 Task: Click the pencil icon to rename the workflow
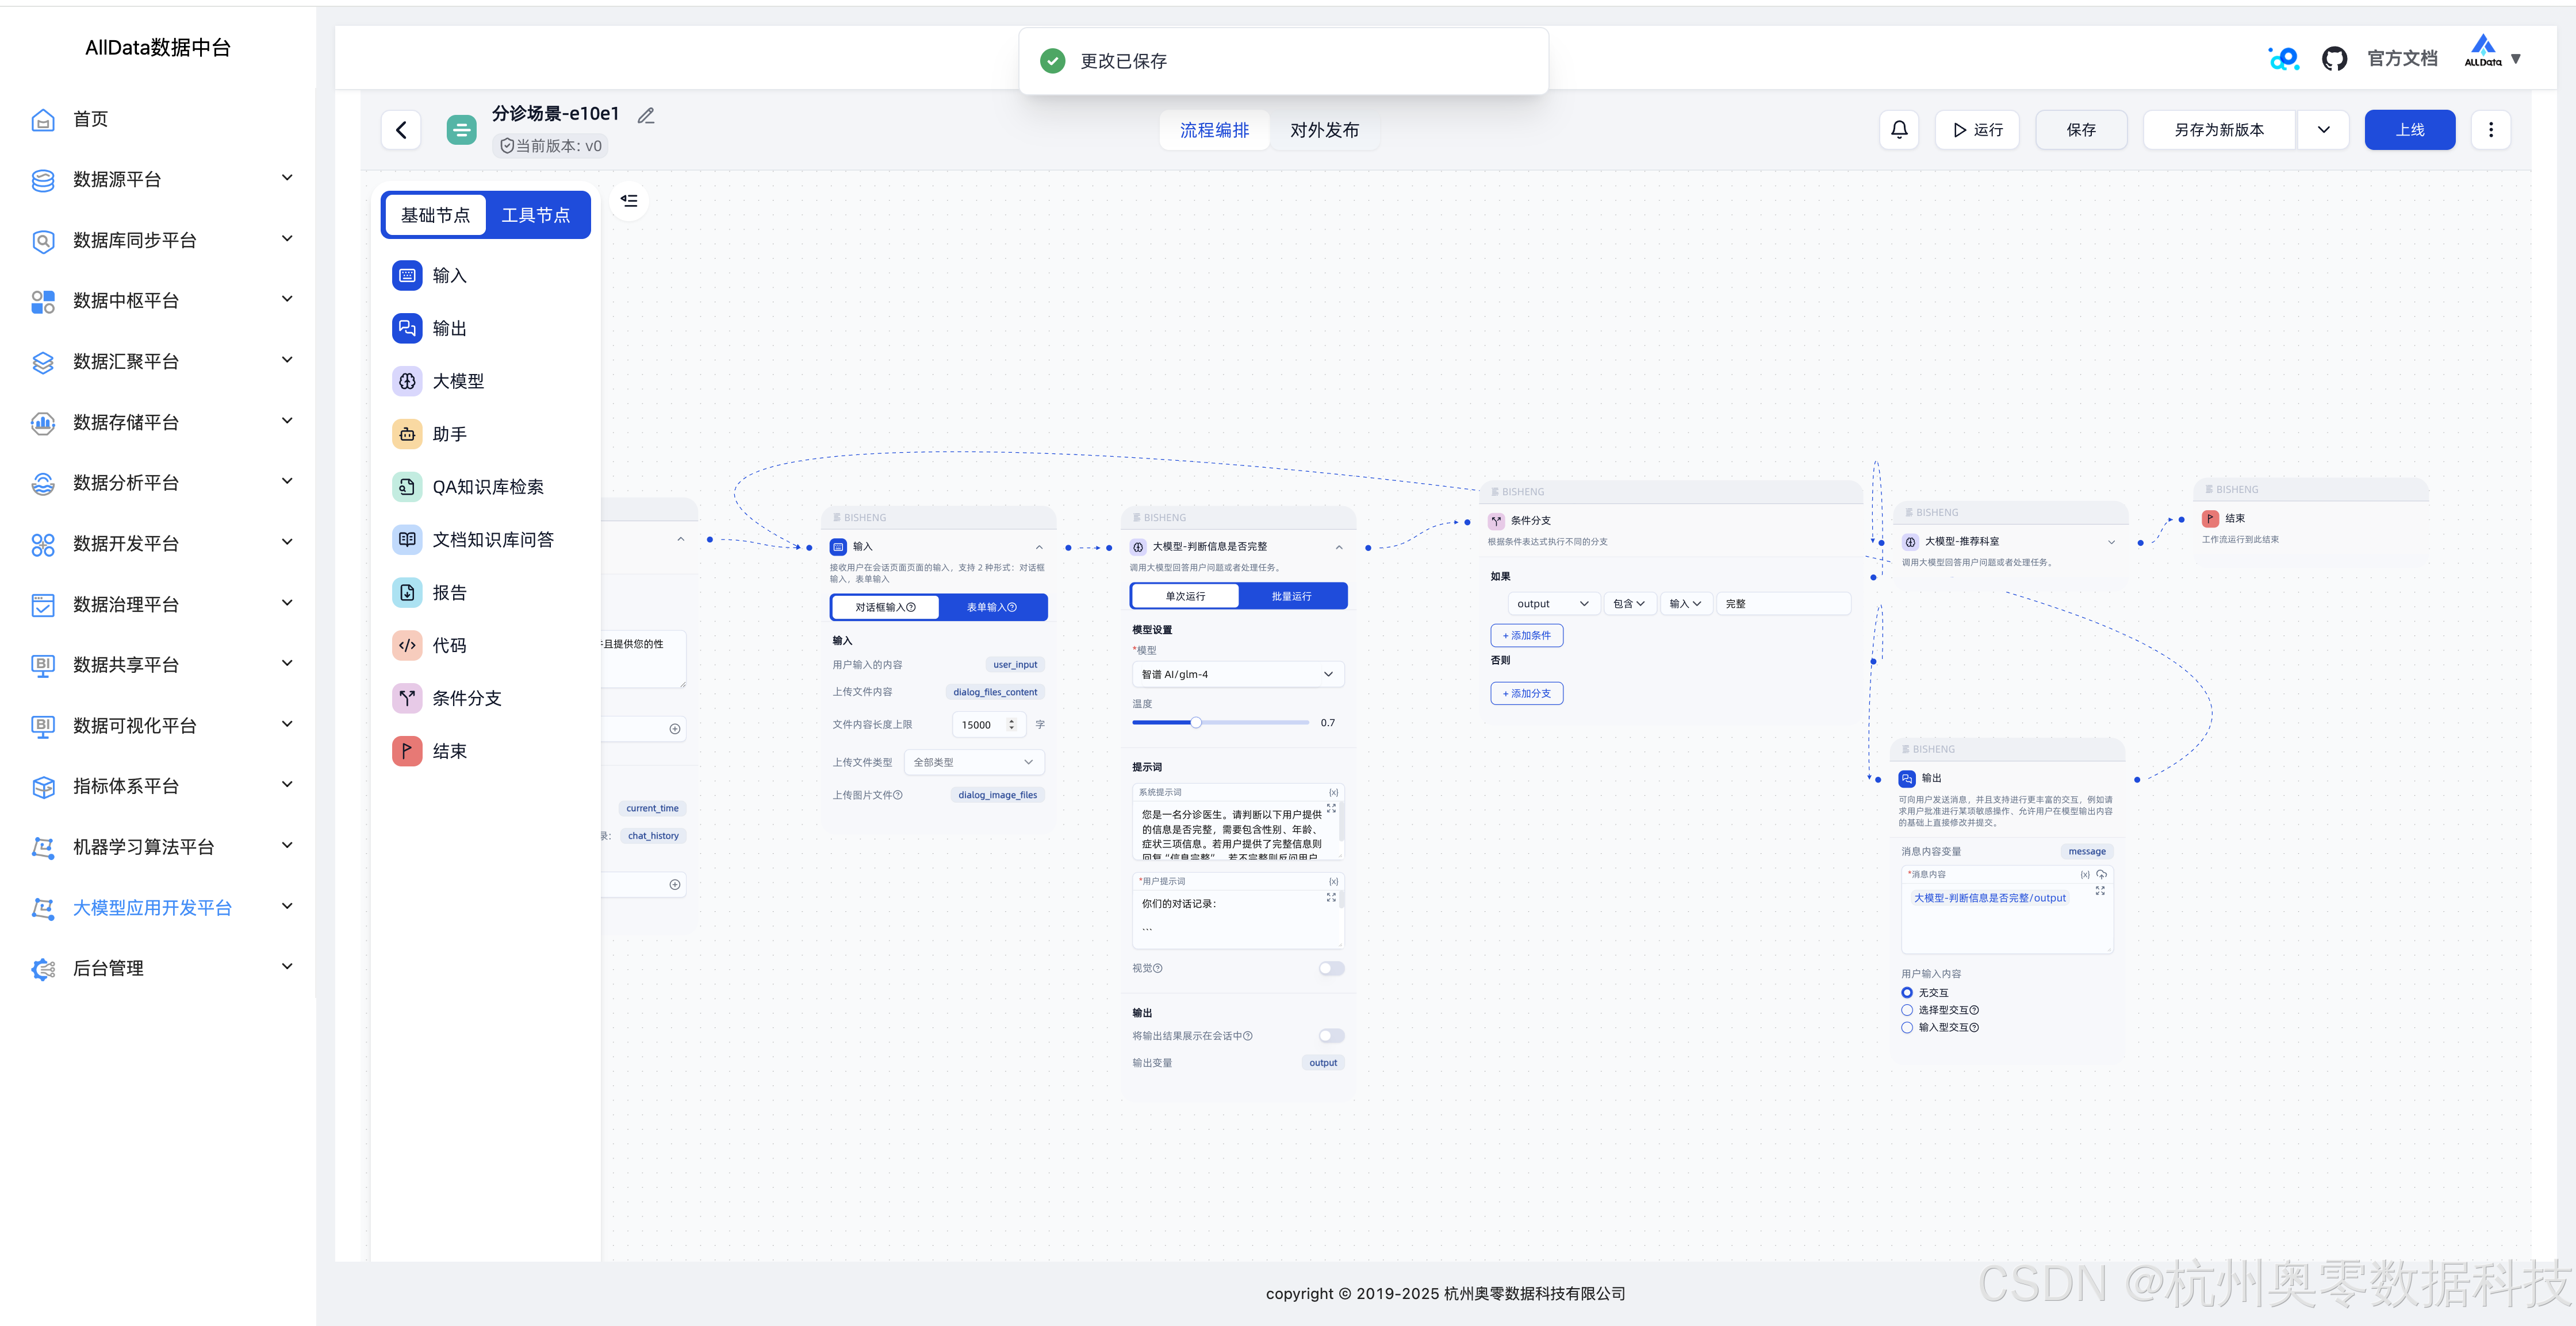point(646,116)
